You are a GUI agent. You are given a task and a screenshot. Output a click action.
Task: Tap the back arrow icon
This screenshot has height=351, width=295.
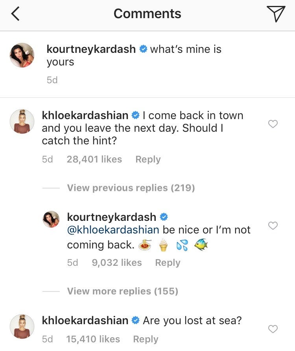coord(15,14)
